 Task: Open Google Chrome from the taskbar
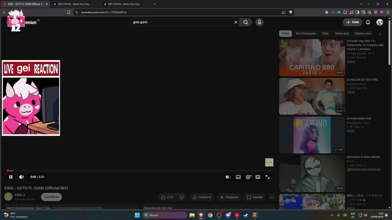210,215
